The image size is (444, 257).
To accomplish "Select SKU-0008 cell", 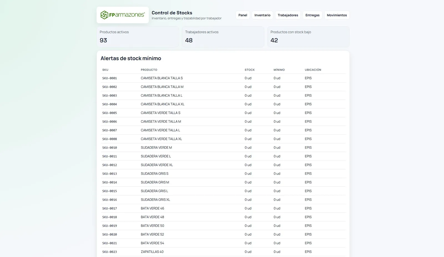I will pyautogui.click(x=109, y=139).
